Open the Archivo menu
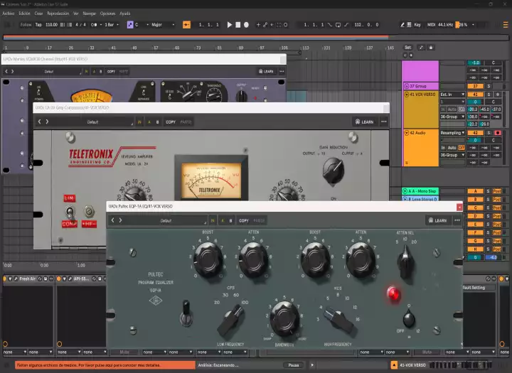The image size is (512, 373). pyautogui.click(x=8, y=13)
